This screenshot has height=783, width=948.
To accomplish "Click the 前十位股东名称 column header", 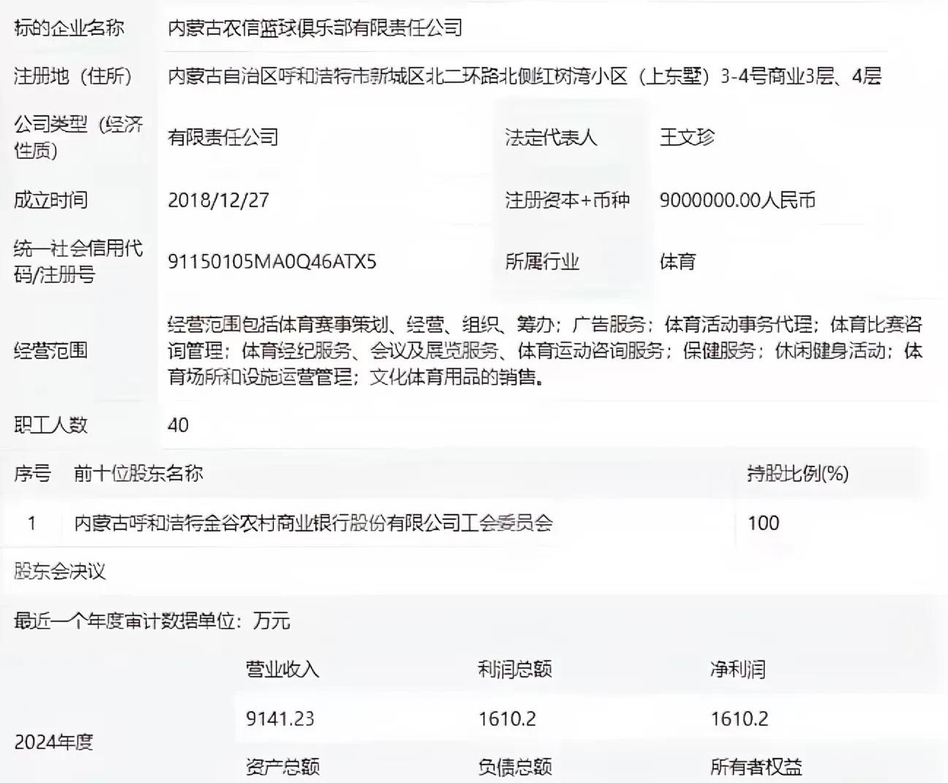I will (x=138, y=473).
